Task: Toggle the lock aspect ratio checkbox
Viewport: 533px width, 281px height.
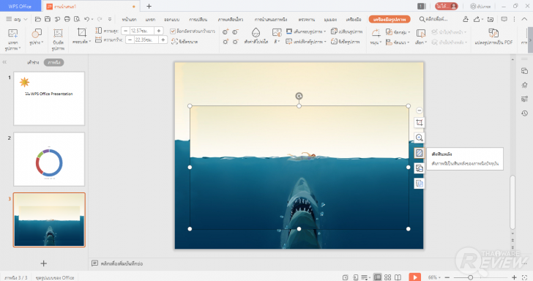Action: (x=173, y=31)
